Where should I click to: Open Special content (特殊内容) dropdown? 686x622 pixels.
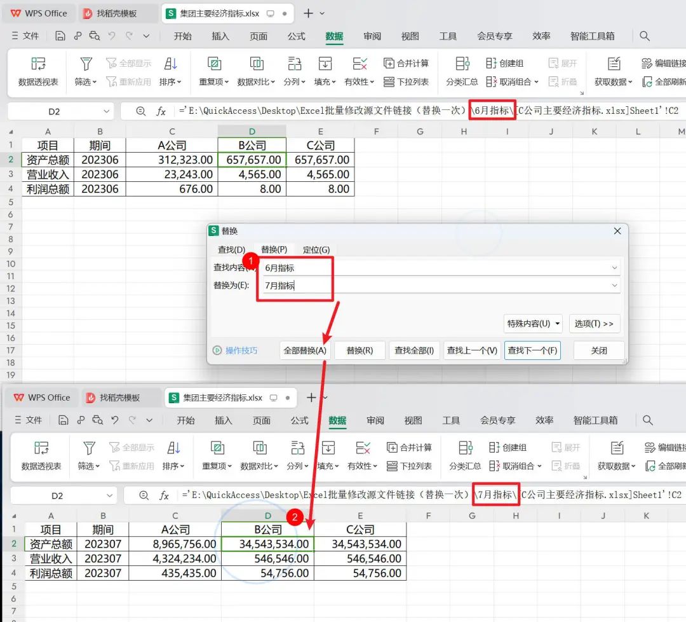533,324
